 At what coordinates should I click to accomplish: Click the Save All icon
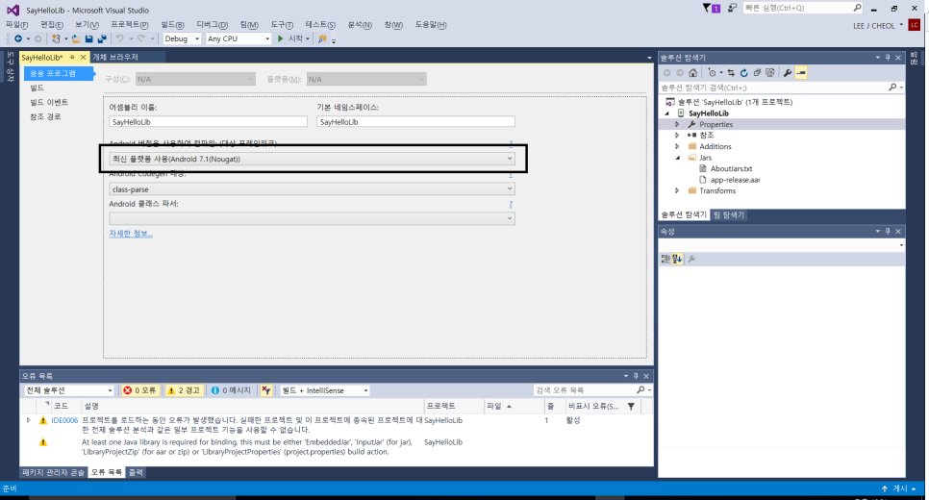[102, 38]
